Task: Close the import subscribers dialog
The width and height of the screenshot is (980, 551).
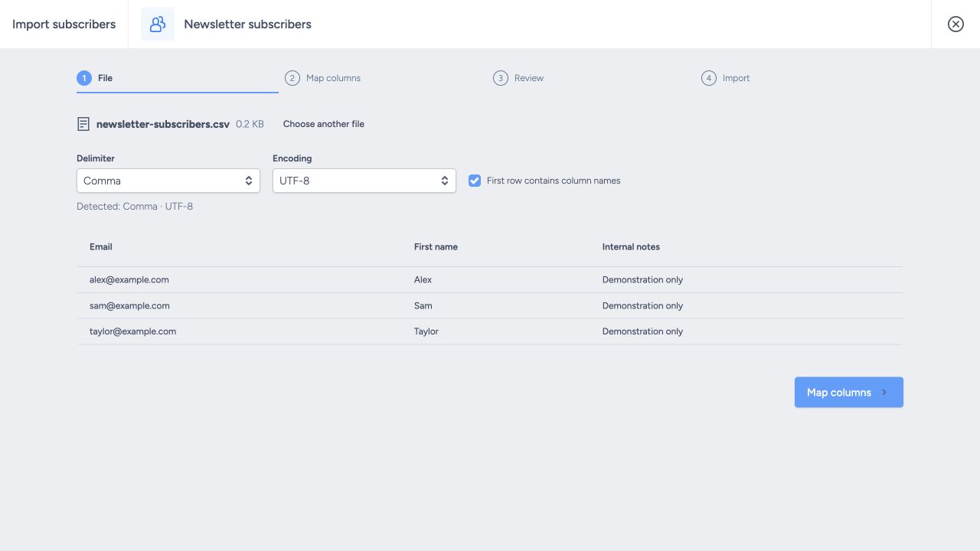Action: 955,24
